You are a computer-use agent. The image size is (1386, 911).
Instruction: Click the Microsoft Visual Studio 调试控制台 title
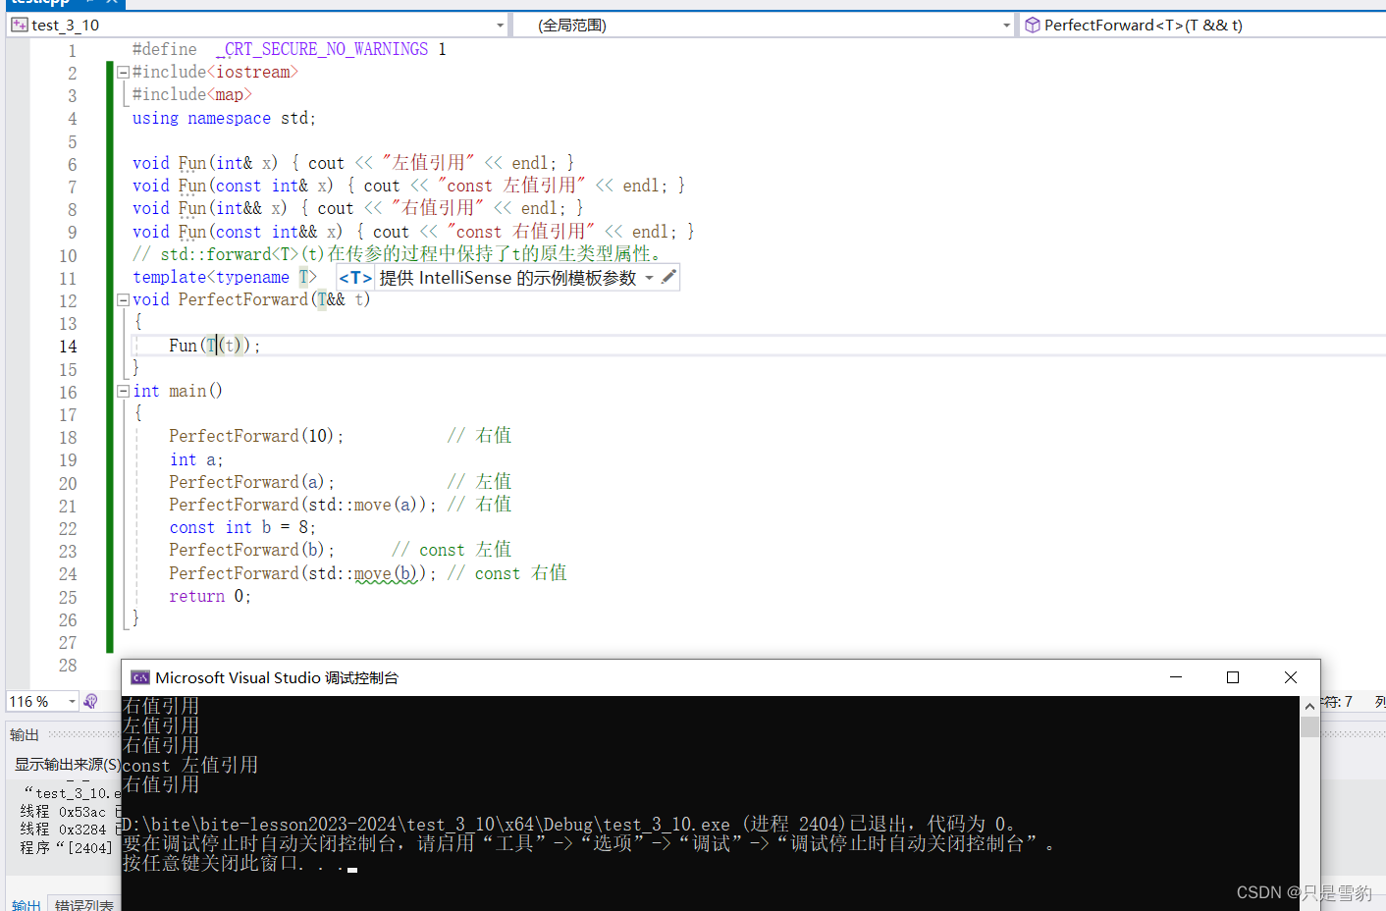click(277, 677)
